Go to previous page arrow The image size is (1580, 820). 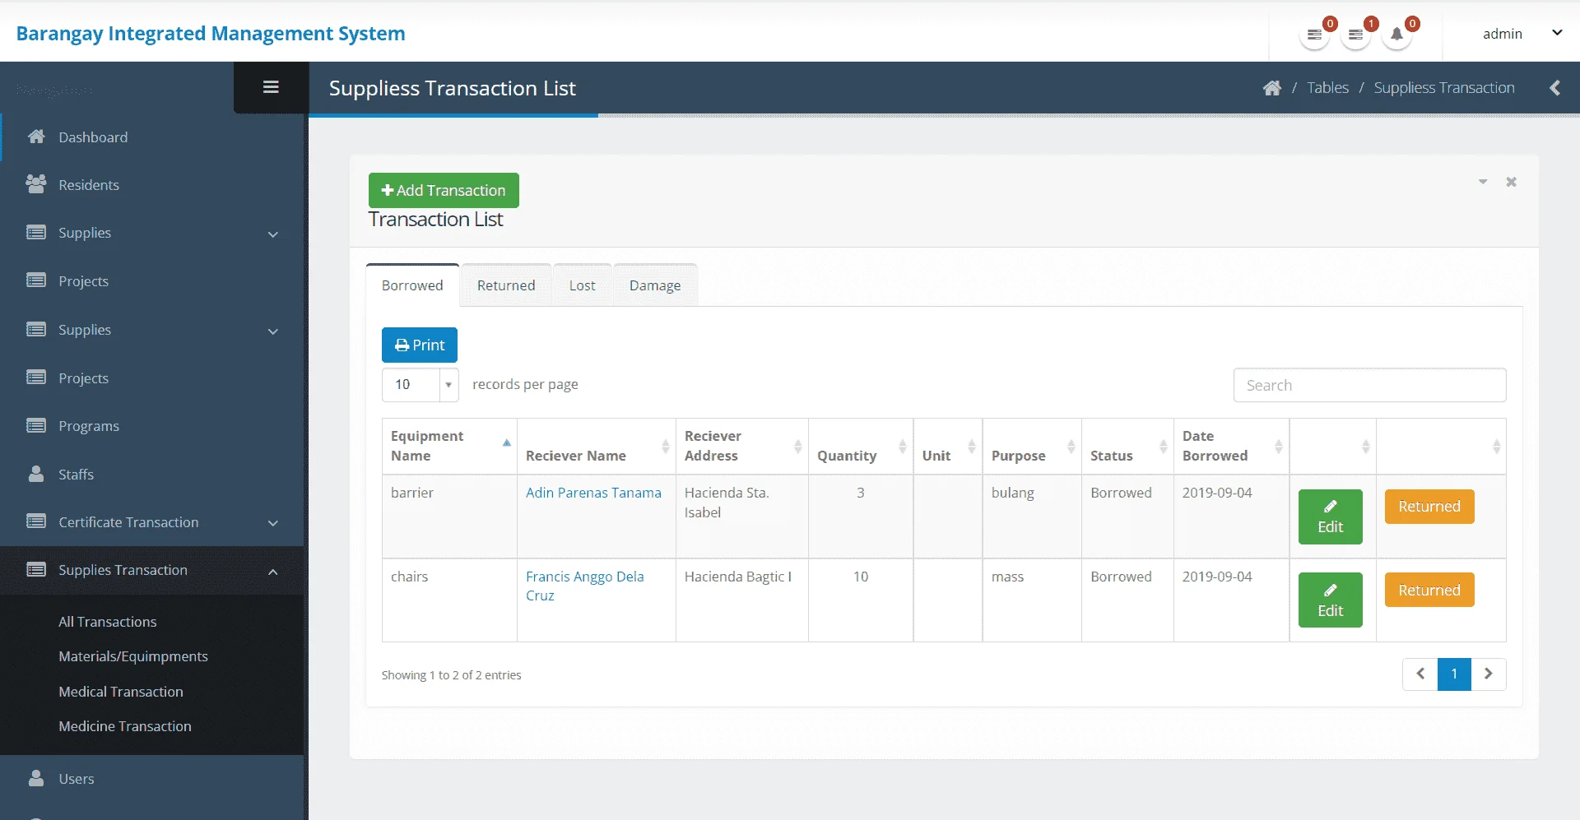click(1420, 674)
